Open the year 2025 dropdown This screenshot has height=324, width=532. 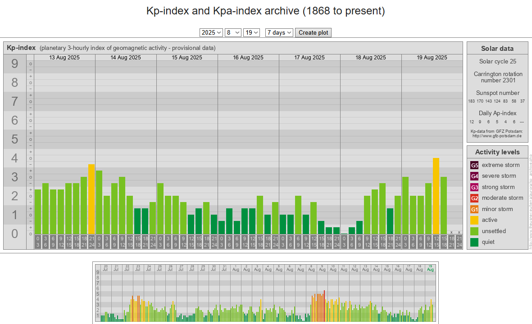211,32
